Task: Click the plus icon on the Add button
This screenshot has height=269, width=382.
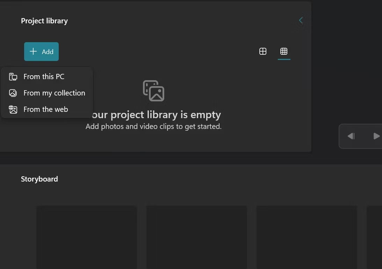Action: coord(33,51)
